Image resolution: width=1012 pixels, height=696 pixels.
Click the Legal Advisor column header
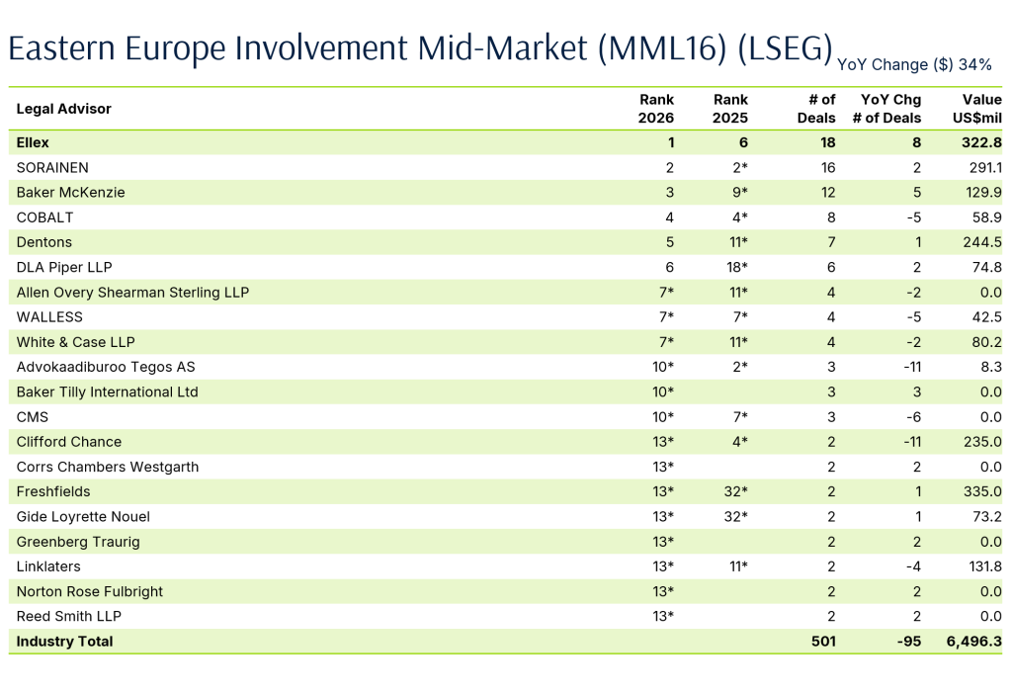tap(64, 109)
